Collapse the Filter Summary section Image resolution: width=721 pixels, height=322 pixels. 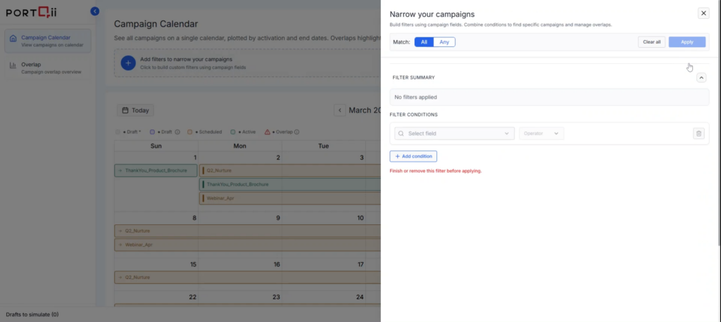(x=701, y=78)
